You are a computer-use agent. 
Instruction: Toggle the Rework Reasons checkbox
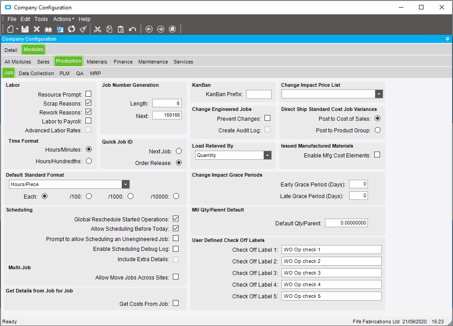(x=89, y=112)
